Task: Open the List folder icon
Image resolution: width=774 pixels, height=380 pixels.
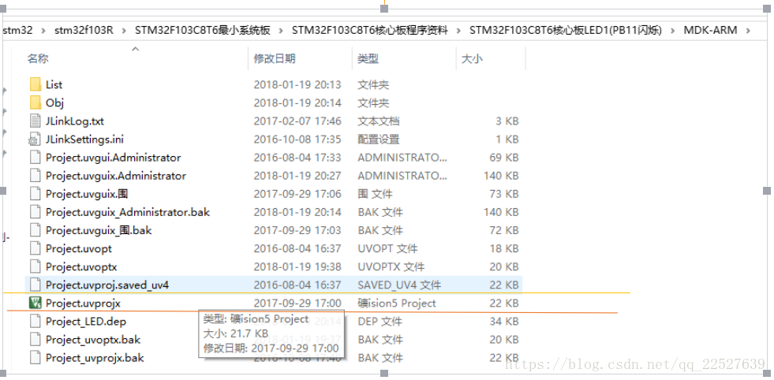Action: pos(35,84)
